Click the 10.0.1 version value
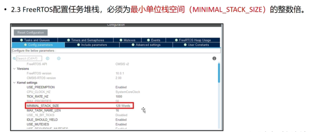Image resolution: width=311 pixels, height=132 pixels. click(120, 73)
